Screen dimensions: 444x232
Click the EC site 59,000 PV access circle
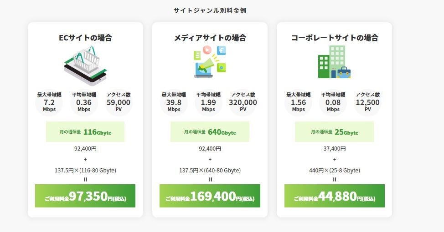119,102
